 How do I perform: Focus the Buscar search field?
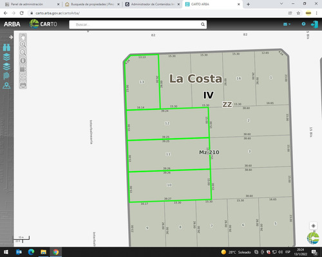coord(138,24)
